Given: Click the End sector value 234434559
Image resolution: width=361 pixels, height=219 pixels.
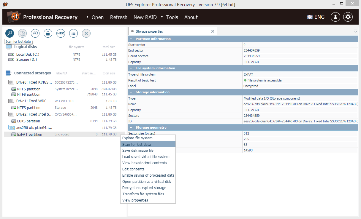Looking at the screenshot, I should [251, 50].
